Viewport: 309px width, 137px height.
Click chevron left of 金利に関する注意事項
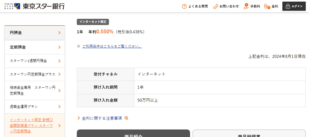point(79,118)
